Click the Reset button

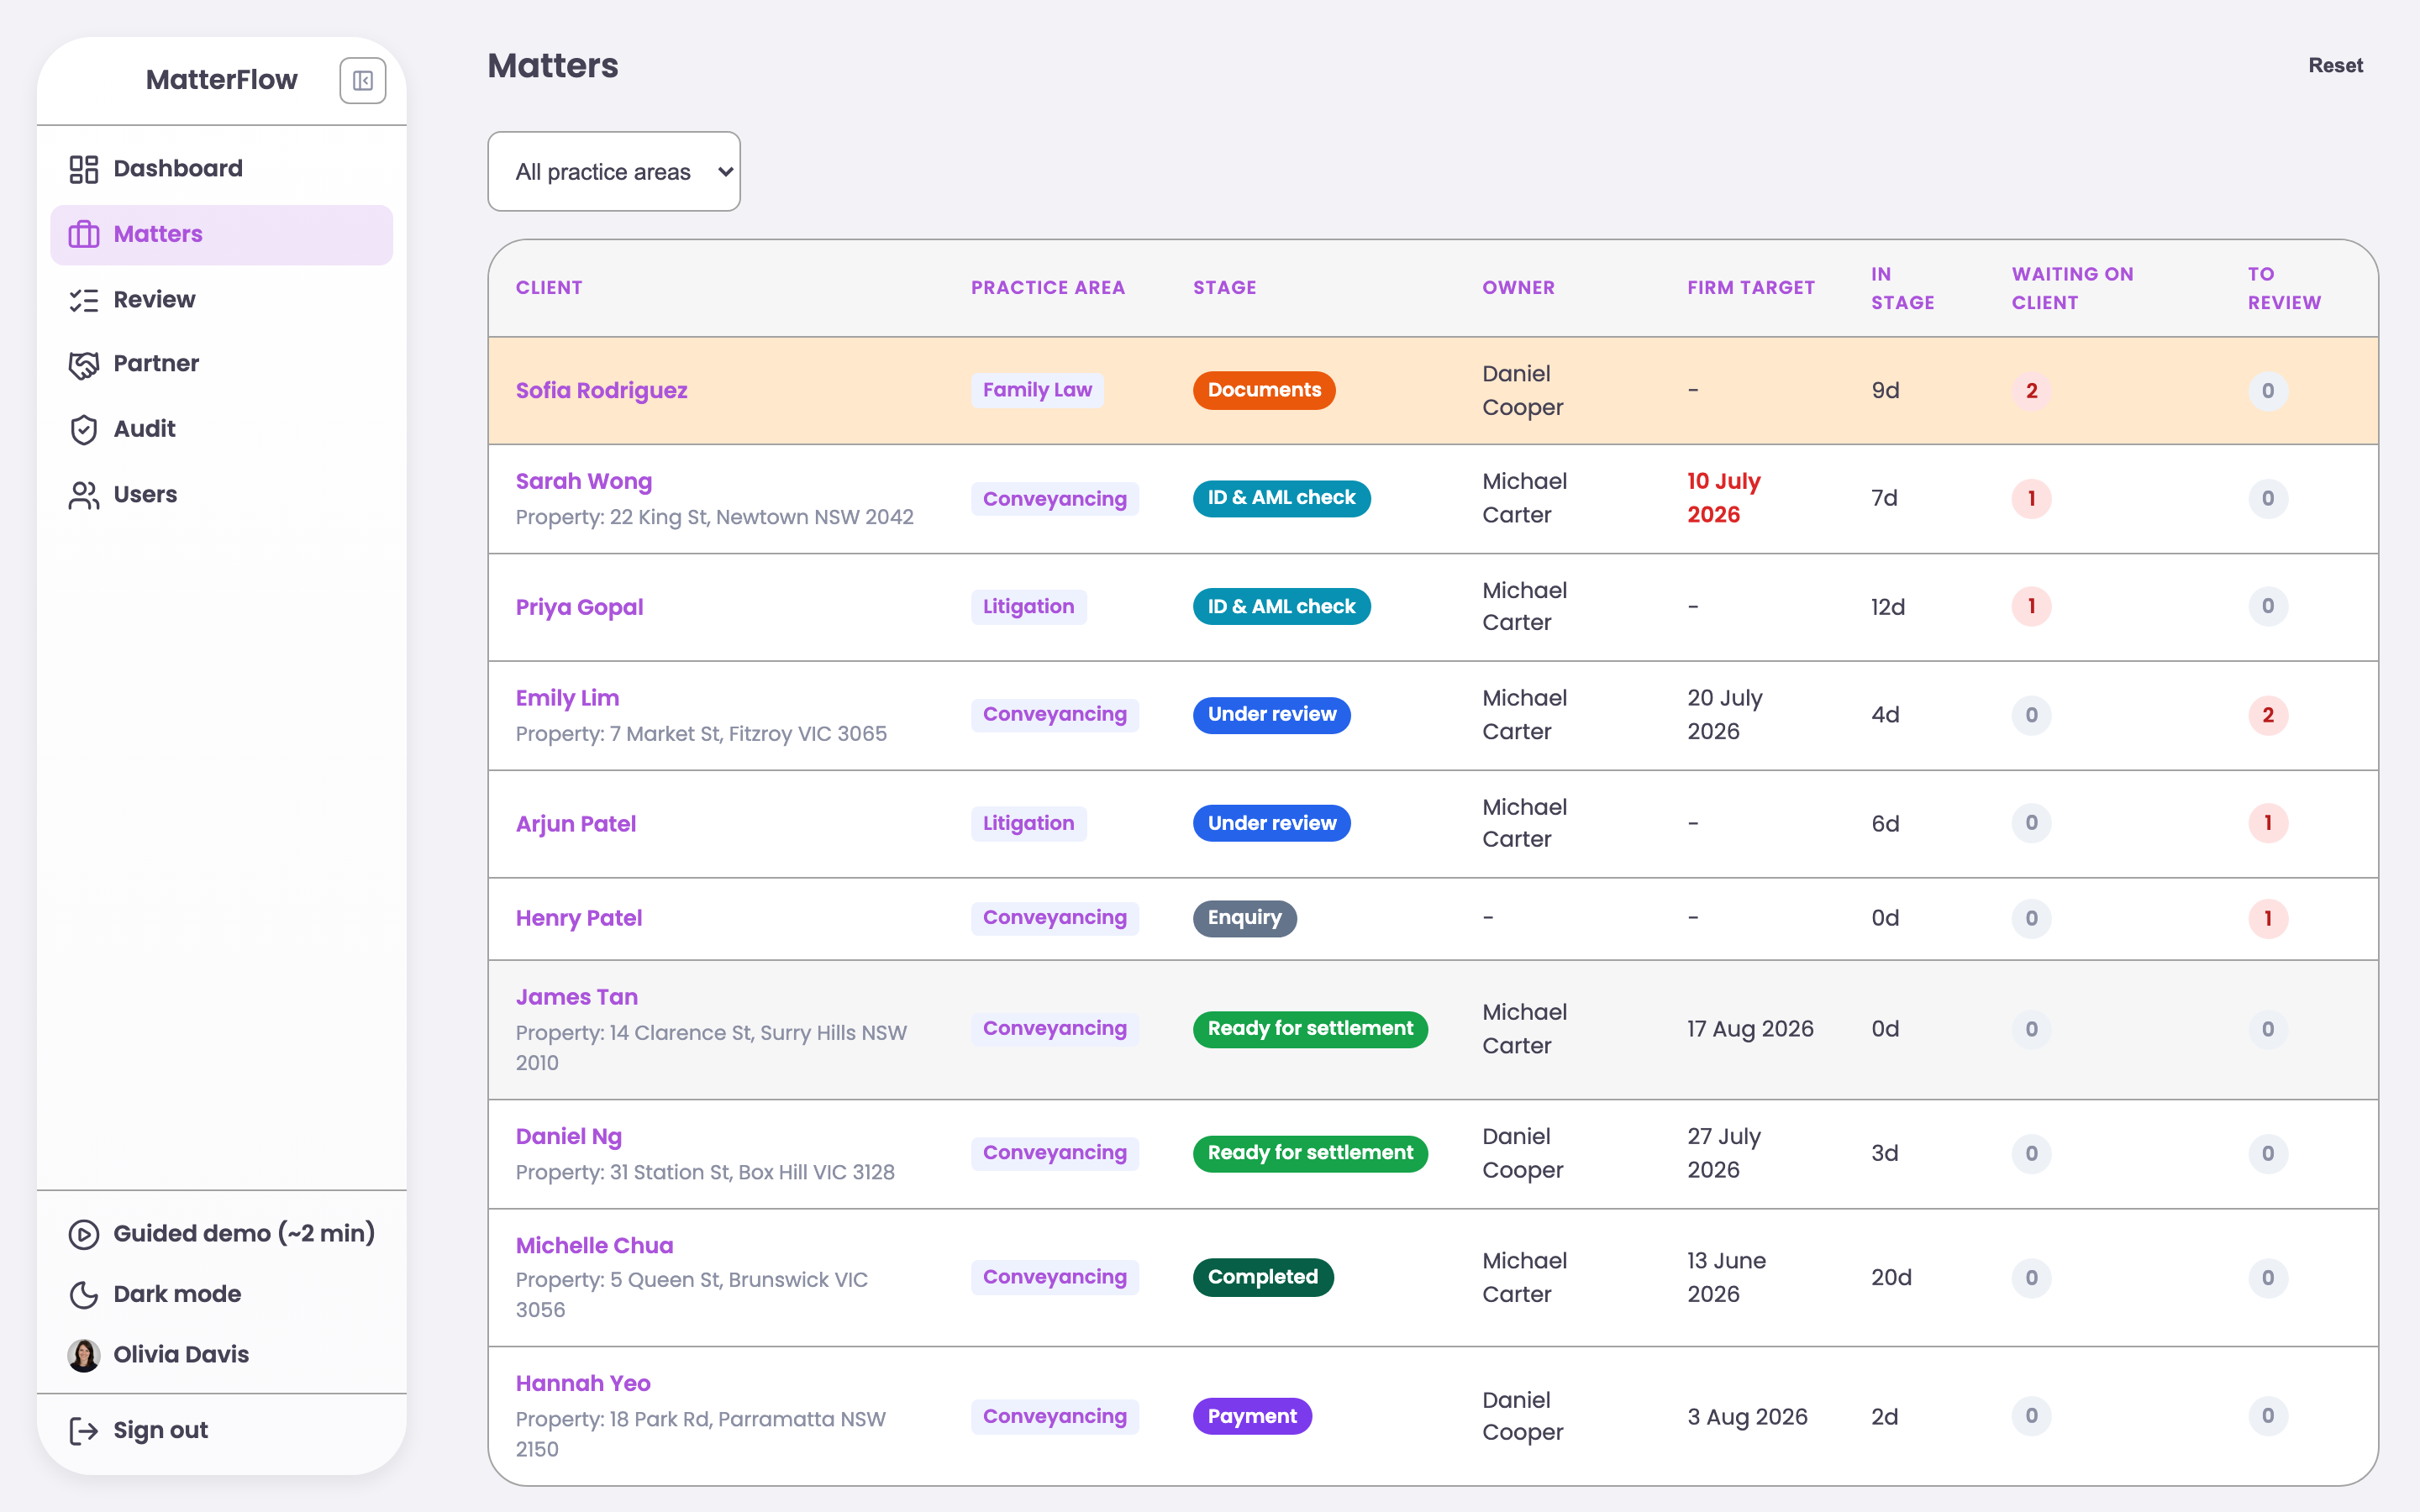pyautogui.click(x=2335, y=66)
